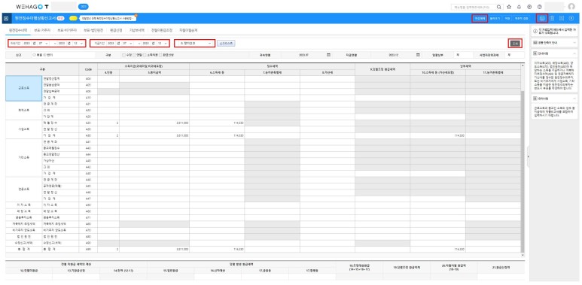The image size is (582, 285).
Task: Switch to the 부표-비거주자 tab
Action: coord(67,29)
